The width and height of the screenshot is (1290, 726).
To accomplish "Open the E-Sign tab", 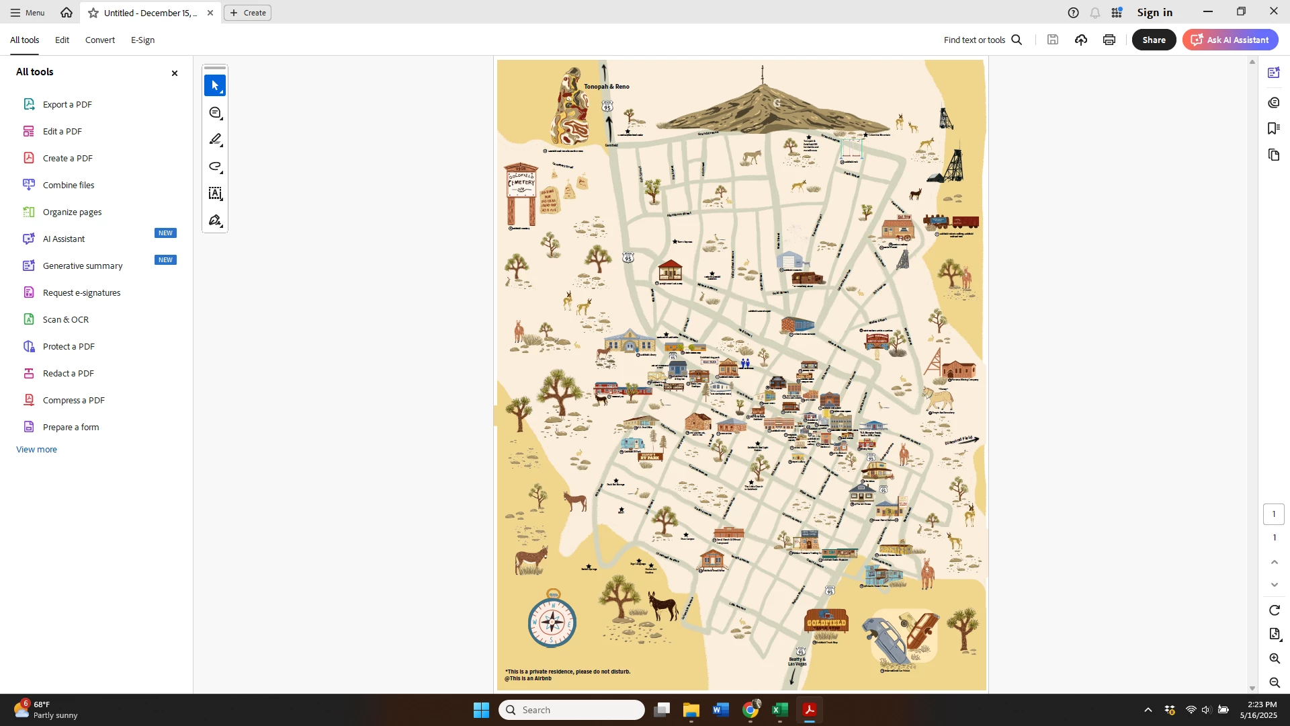I will click(142, 40).
